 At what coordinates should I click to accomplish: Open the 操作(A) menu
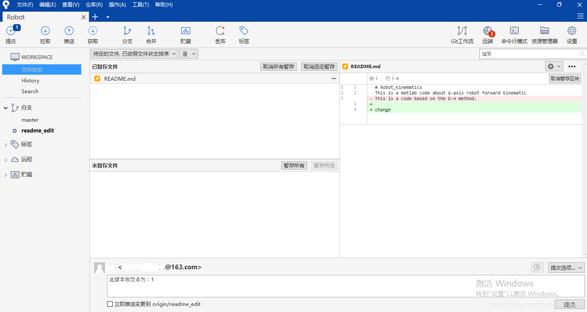[x=117, y=5]
